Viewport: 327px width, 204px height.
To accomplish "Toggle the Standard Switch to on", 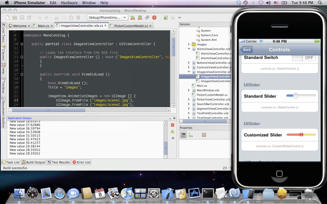I will click(303, 57).
